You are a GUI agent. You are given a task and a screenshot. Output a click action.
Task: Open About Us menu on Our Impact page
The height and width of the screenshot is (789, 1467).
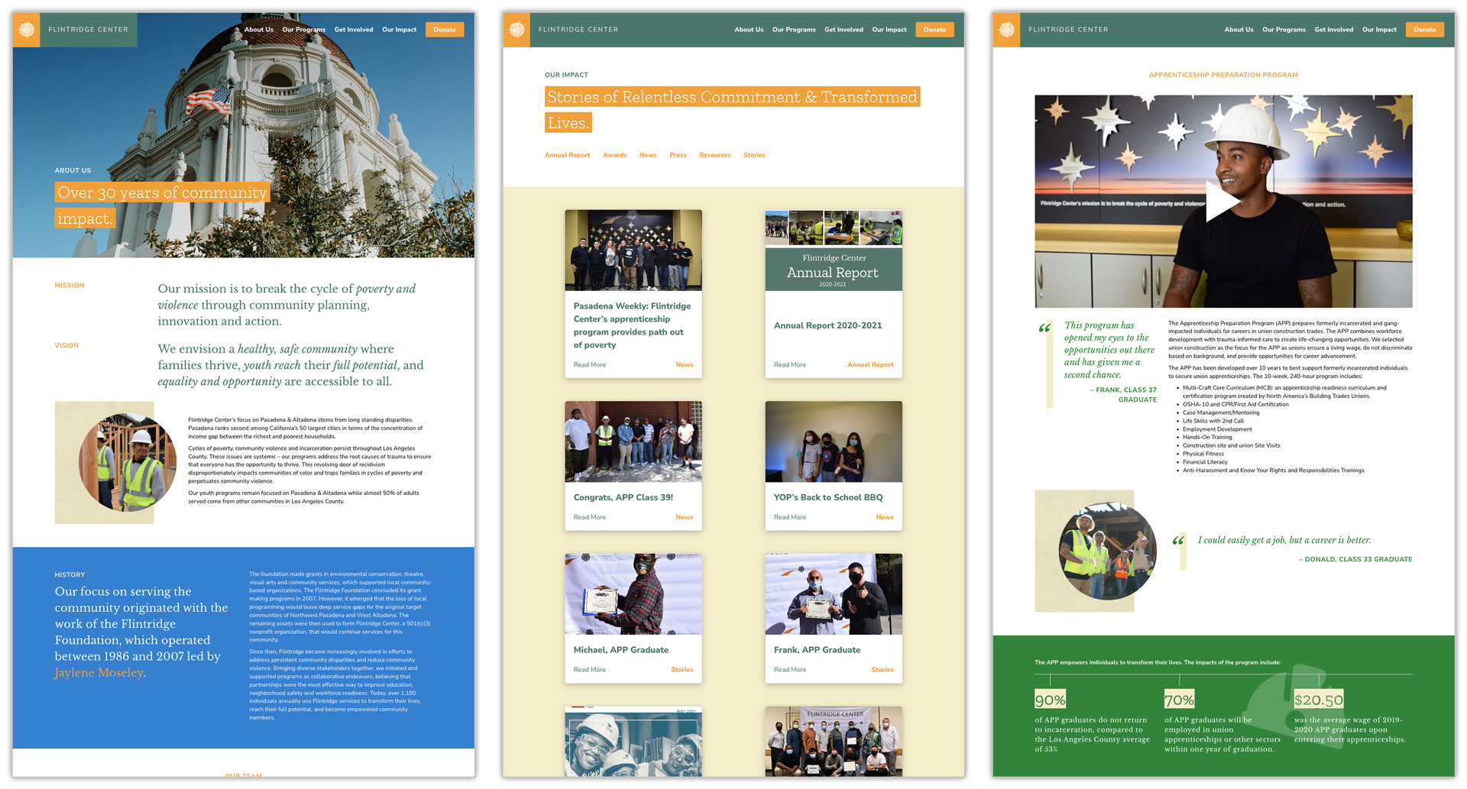749,30
